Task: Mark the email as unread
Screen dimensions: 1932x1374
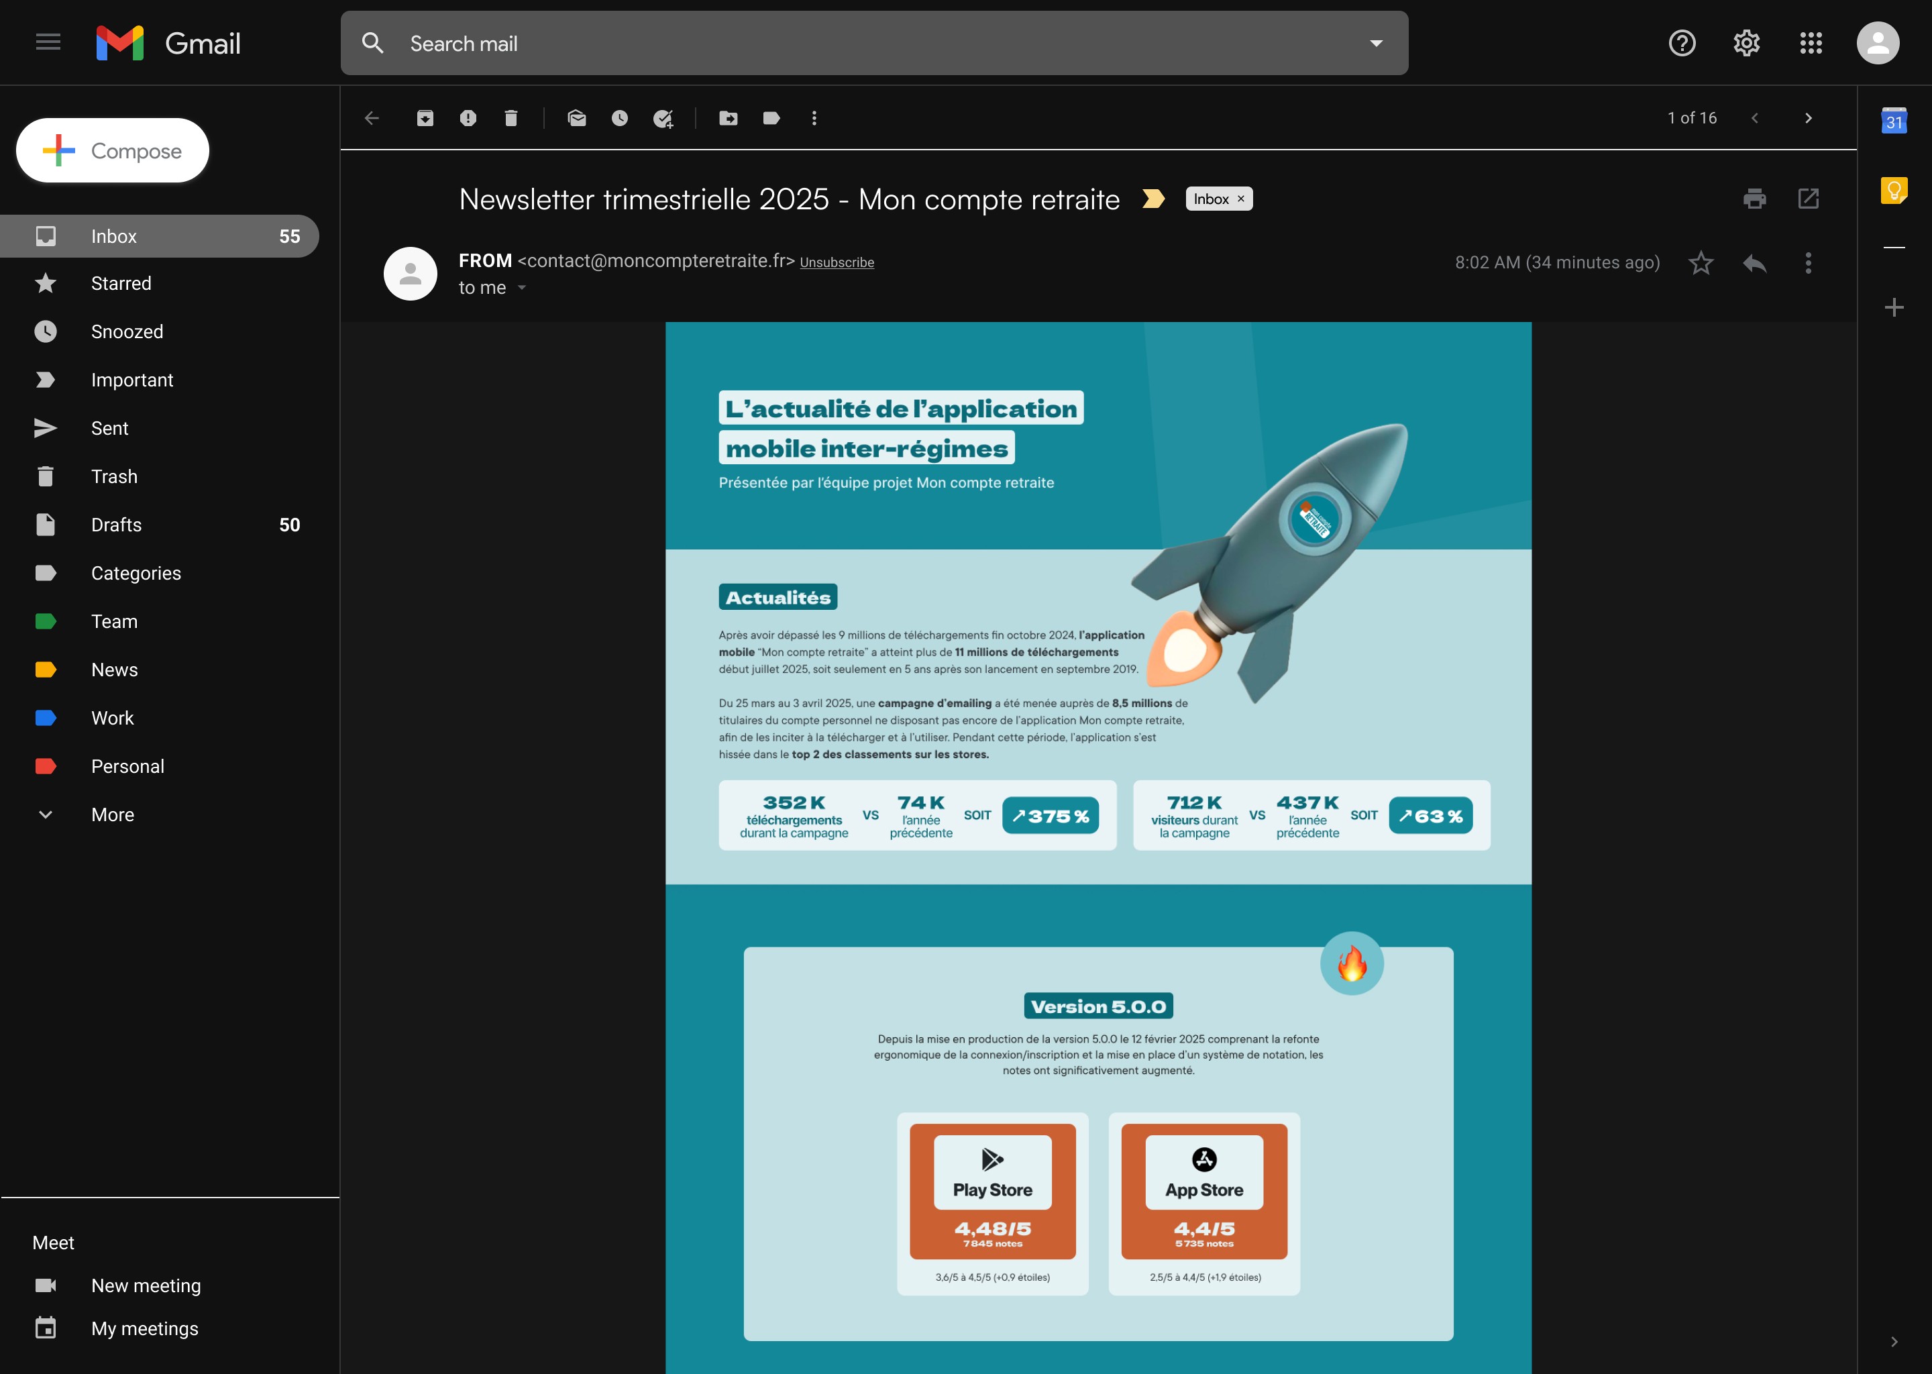Action: (x=577, y=119)
